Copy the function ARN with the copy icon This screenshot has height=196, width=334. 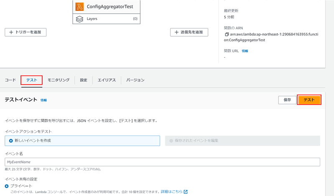227,34
